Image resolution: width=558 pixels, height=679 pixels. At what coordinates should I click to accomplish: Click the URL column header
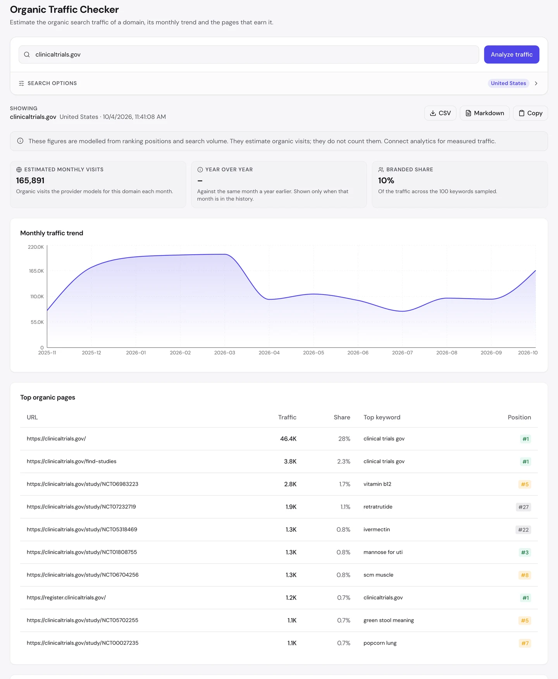tap(32, 417)
